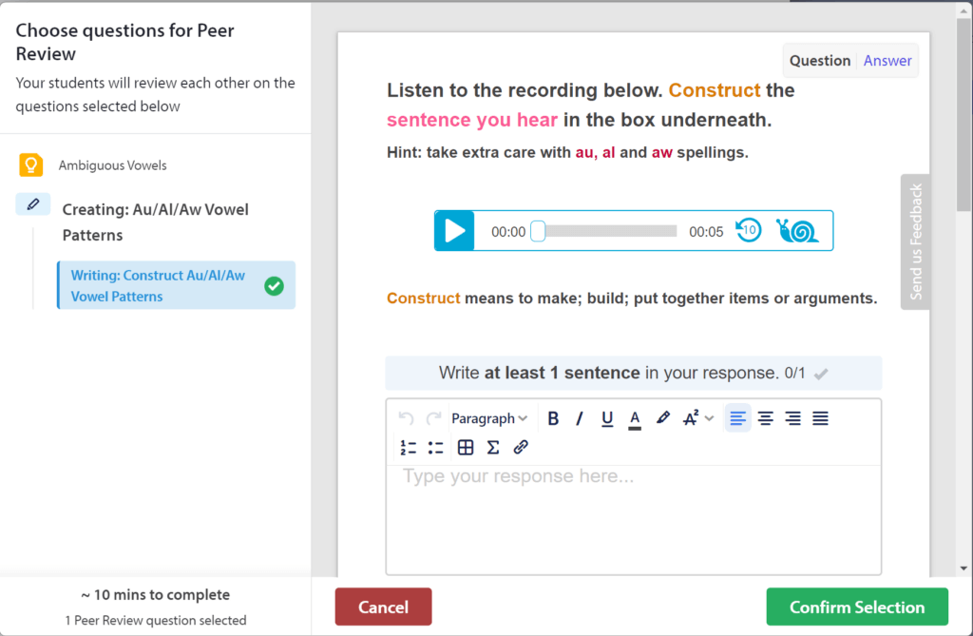The image size is (973, 636).
Task: Click the Ambiguous Vowels lightbulb icon
Action: pos(30,165)
